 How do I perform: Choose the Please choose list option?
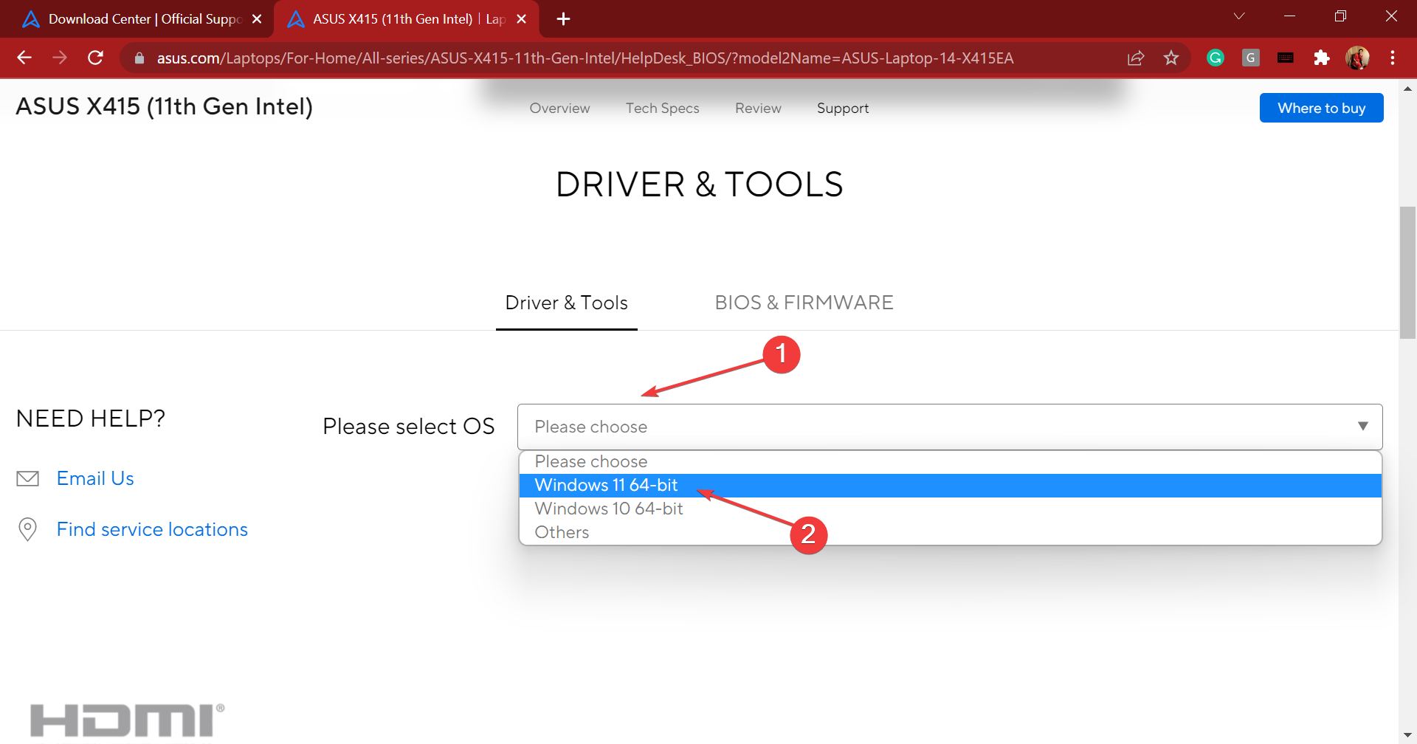tap(950, 462)
